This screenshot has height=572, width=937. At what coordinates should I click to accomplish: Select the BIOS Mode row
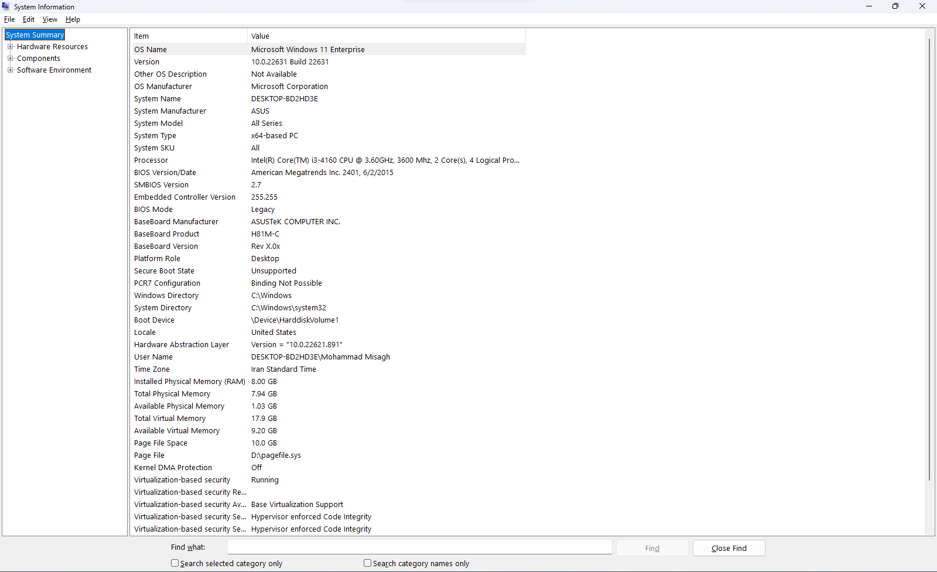328,210
